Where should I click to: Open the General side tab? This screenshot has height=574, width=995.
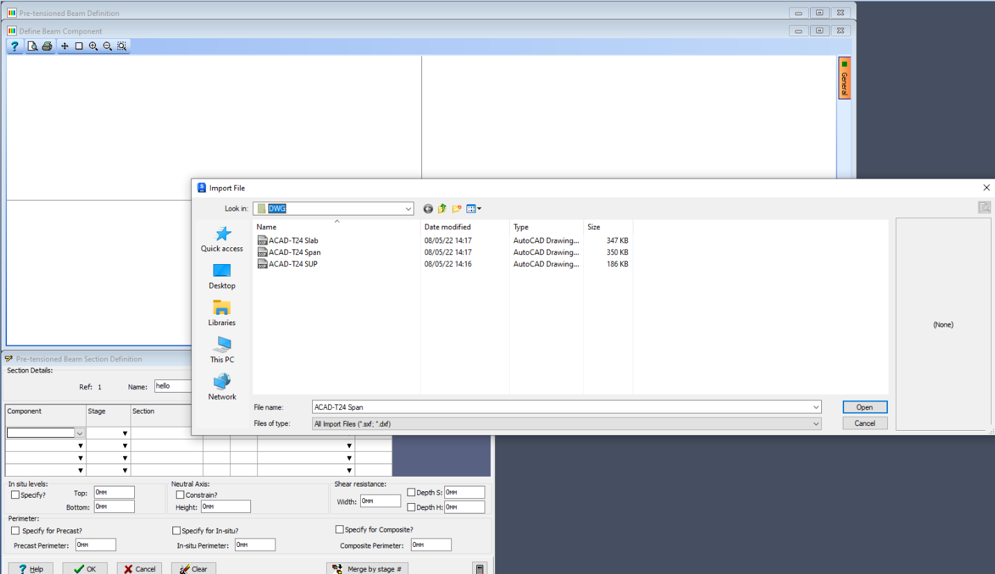(x=845, y=78)
